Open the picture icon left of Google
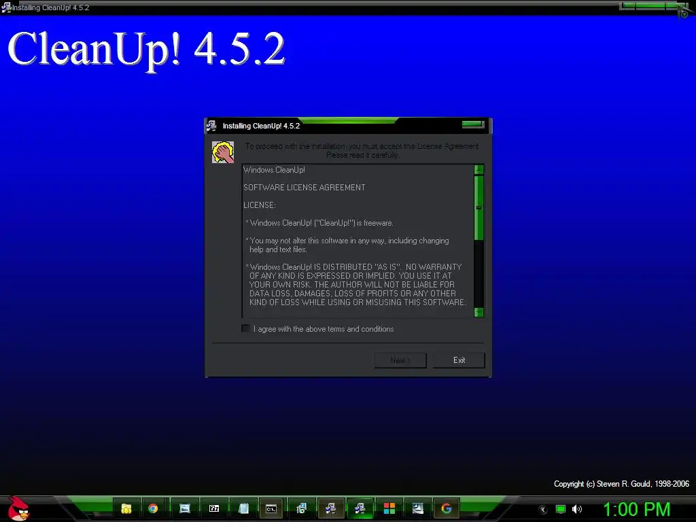 pyautogui.click(x=418, y=508)
